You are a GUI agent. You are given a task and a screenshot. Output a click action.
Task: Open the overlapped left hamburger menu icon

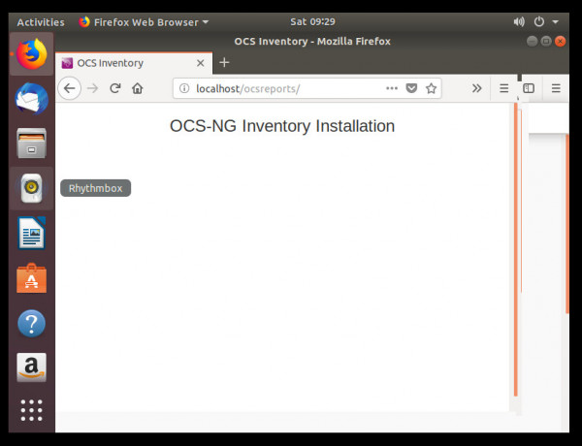[503, 88]
